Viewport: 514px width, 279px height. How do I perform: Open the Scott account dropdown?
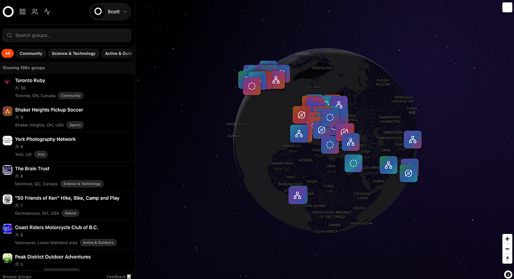click(x=110, y=12)
